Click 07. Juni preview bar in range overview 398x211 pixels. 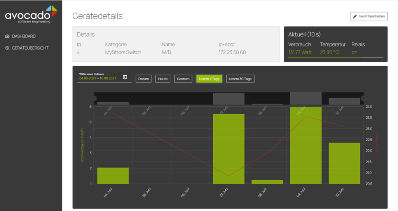coord(229,99)
